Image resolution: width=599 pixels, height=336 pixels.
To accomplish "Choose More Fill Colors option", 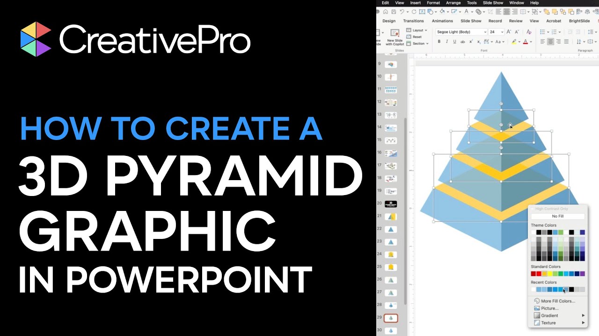I will point(555,301).
